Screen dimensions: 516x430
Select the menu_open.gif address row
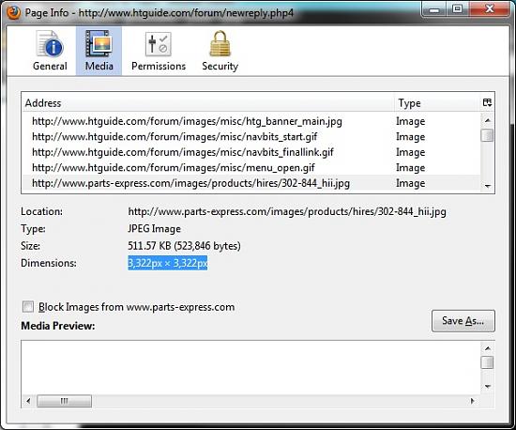(251, 168)
